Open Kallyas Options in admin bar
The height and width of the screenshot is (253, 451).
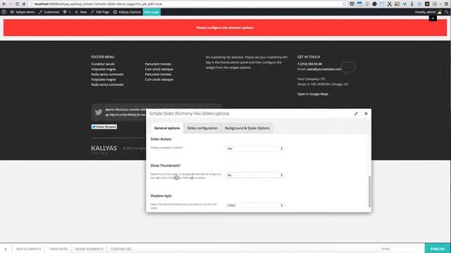127,12
